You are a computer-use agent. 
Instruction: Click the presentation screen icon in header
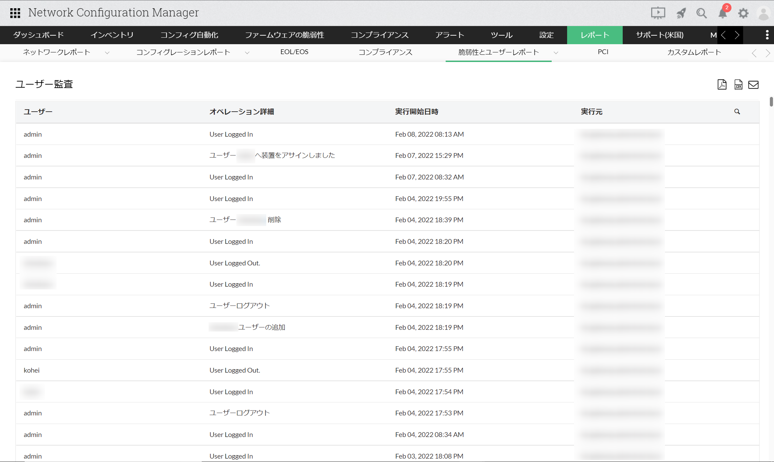pos(658,13)
